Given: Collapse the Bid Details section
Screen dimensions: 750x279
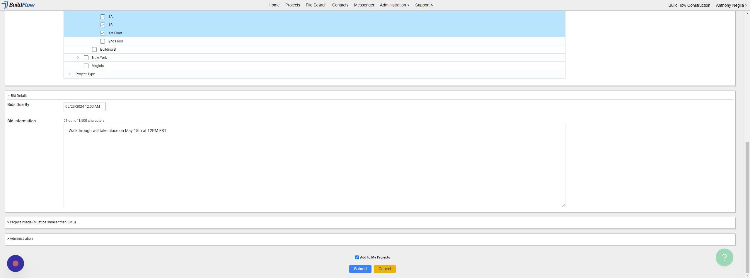Looking at the screenshot, I should pyautogui.click(x=18, y=96).
